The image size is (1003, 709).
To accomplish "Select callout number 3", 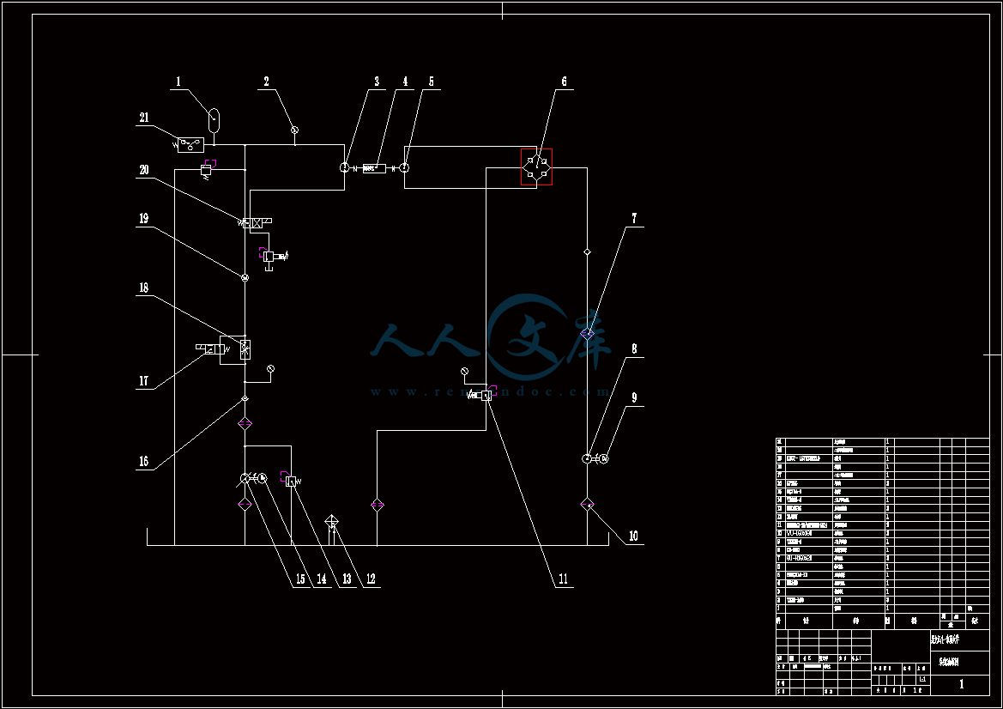I will (377, 82).
